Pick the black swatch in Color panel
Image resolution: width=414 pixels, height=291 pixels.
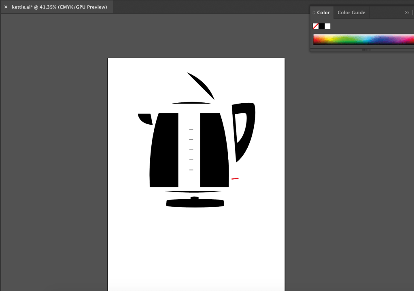pos(322,26)
